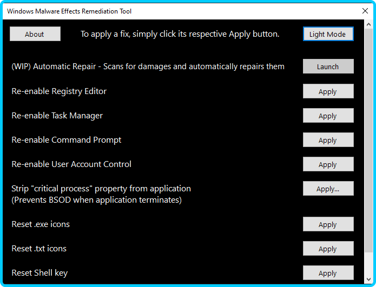The image size is (376, 287).
Task: Apply the Re-enable Registry Editor fix
Action: click(328, 91)
